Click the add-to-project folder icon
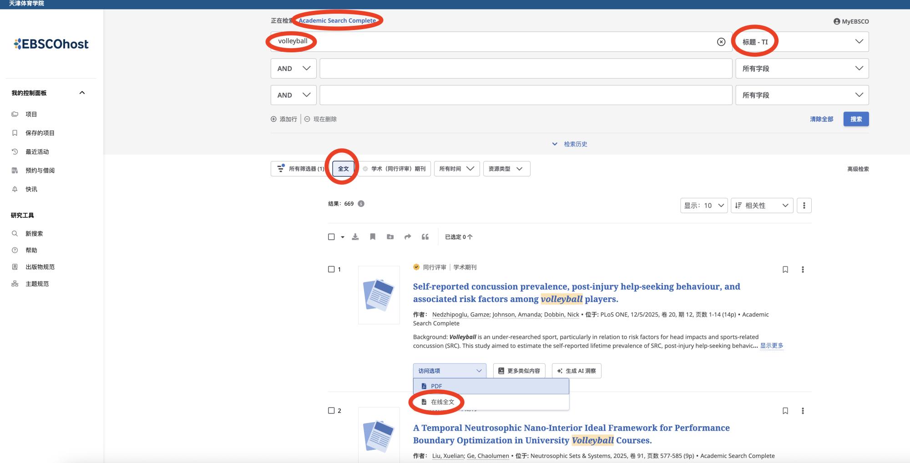Viewport: 910px width, 463px height. coord(390,237)
